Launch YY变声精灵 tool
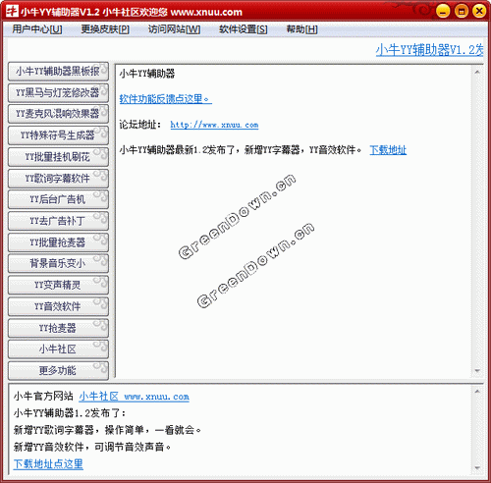Screen dimensions: 491x483 tap(58, 285)
